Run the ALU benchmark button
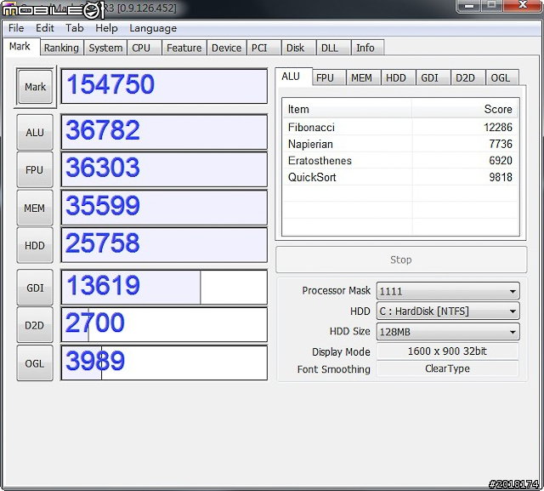544x491 pixels. click(x=35, y=133)
